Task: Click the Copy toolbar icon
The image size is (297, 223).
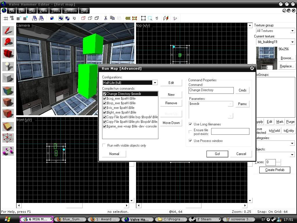Action: (x=112, y=18)
